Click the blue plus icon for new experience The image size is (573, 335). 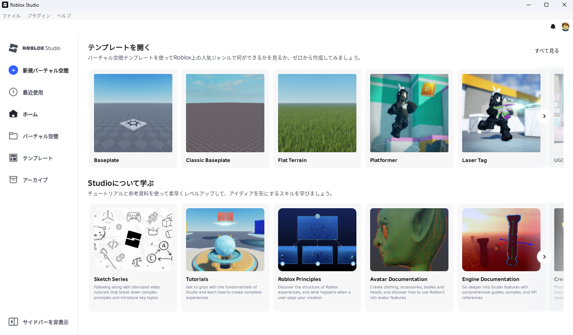(x=13, y=70)
